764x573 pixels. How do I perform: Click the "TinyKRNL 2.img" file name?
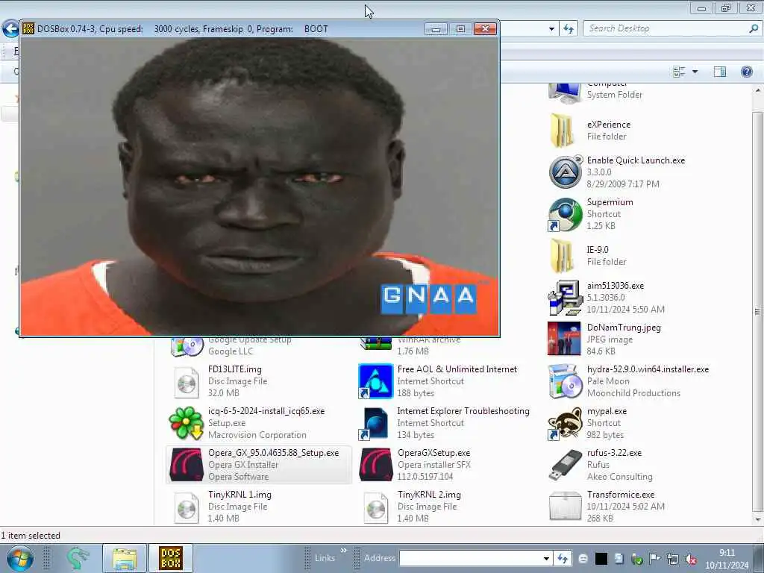[429, 495]
